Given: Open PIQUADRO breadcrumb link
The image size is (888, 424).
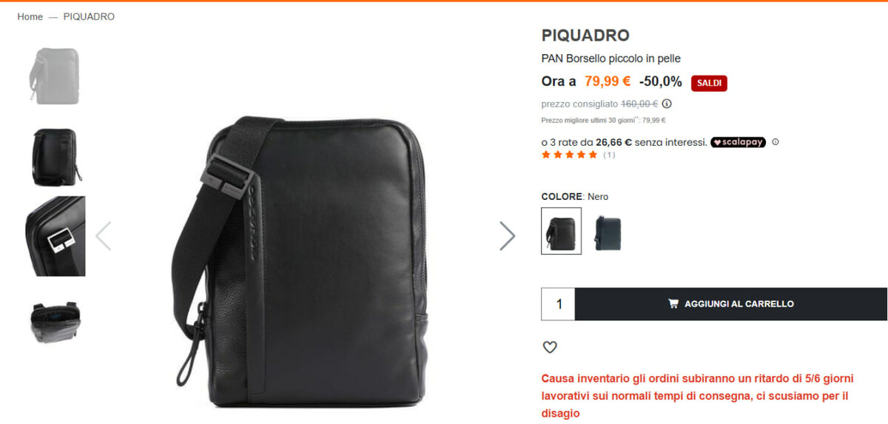Looking at the screenshot, I should coord(89,16).
